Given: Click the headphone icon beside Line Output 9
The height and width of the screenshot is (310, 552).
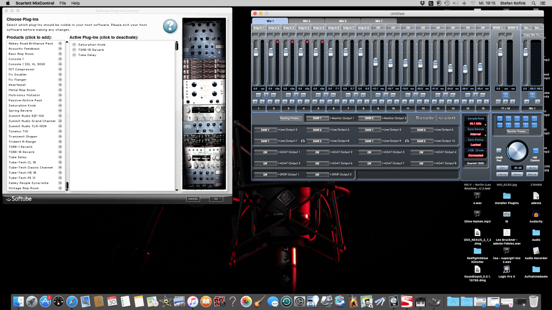Looking at the screenshot, I should (407, 141).
